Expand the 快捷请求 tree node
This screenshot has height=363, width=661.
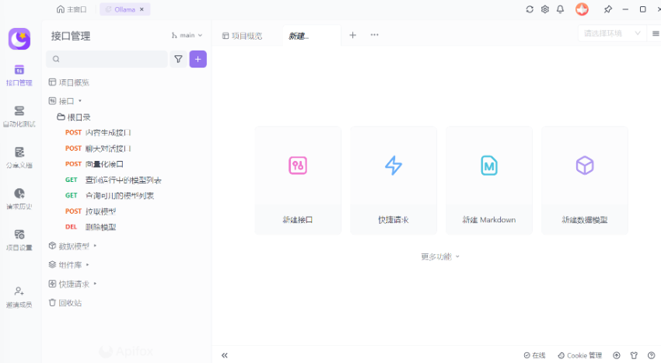[x=95, y=284]
